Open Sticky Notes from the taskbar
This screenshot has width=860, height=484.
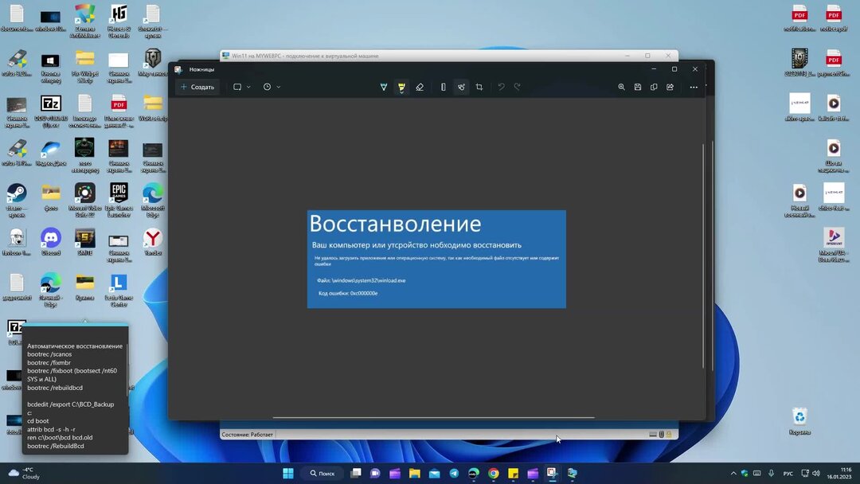click(x=514, y=473)
